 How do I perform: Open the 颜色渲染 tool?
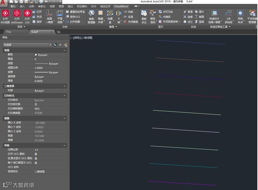pos(153,17)
